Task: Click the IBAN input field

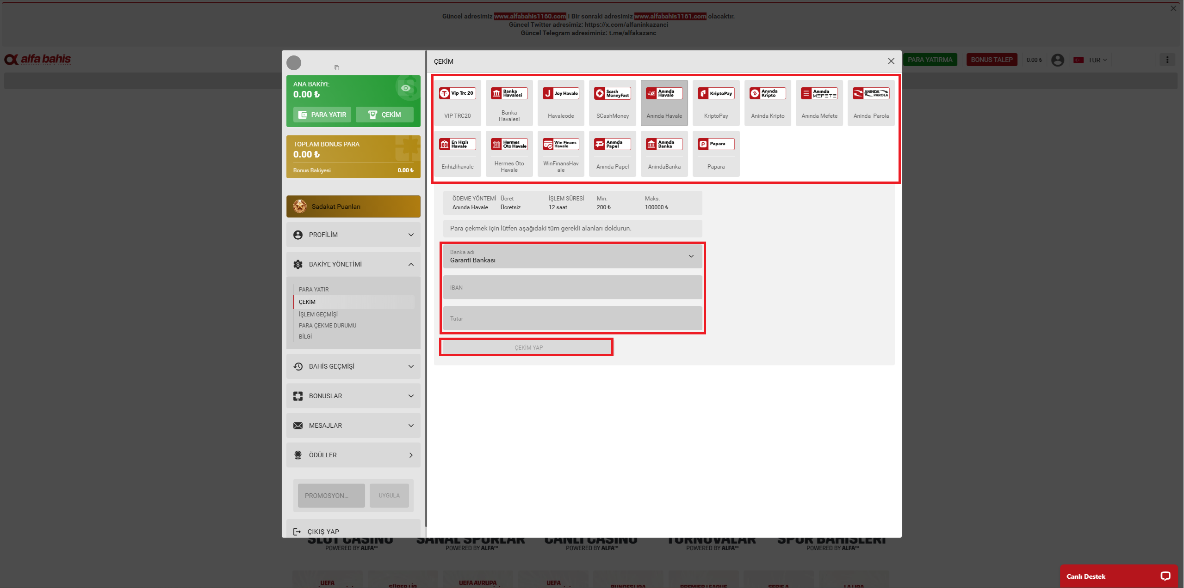Action: tap(572, 288)
